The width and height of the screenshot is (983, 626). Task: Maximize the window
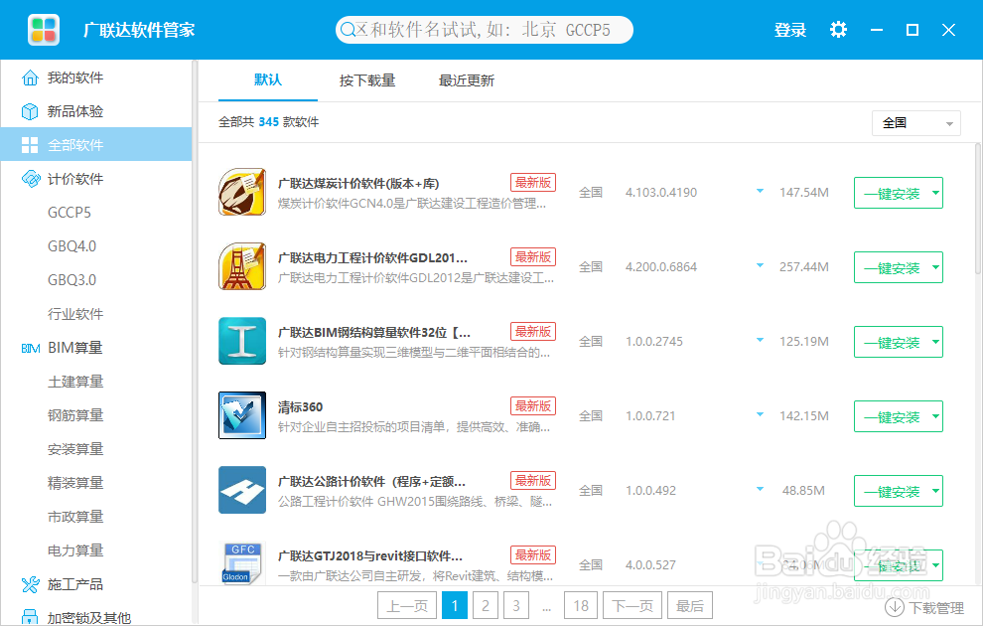[x=913, y=30]
